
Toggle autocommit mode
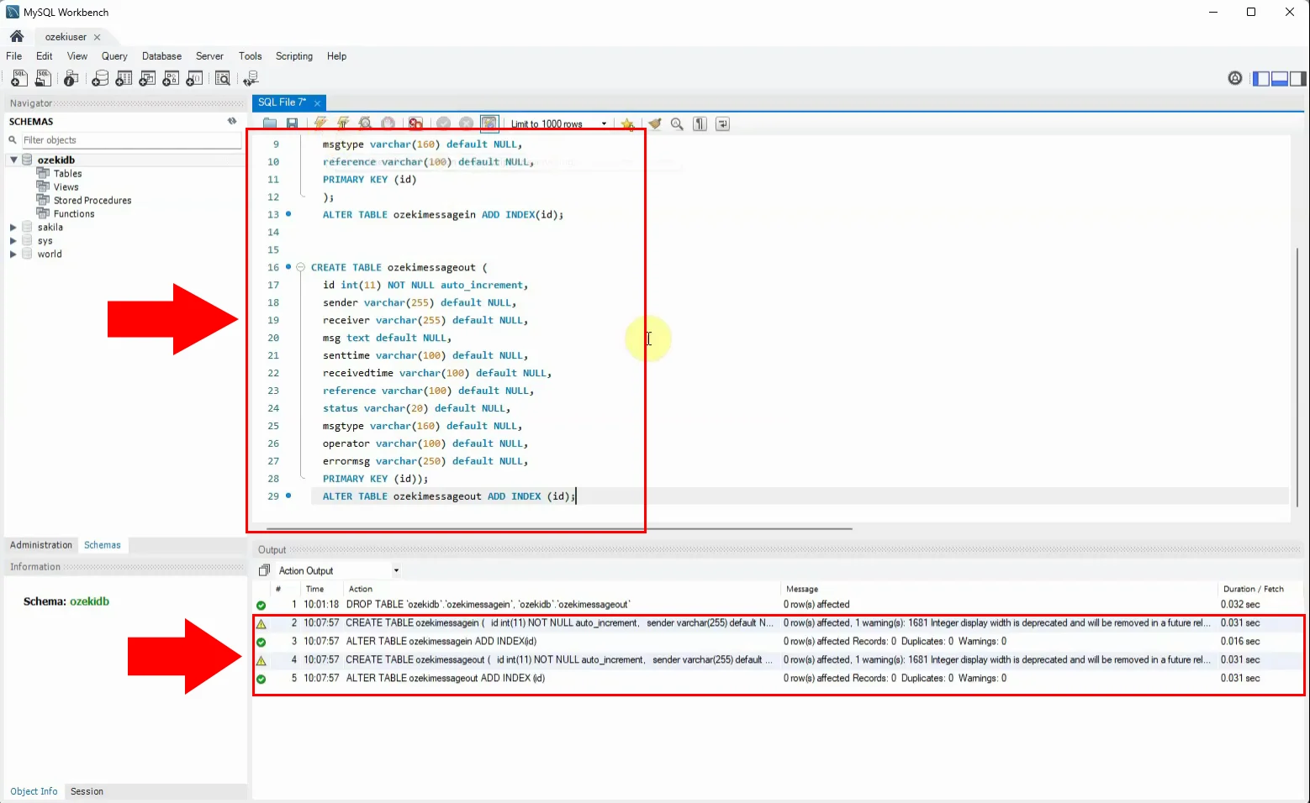(489, 123)
